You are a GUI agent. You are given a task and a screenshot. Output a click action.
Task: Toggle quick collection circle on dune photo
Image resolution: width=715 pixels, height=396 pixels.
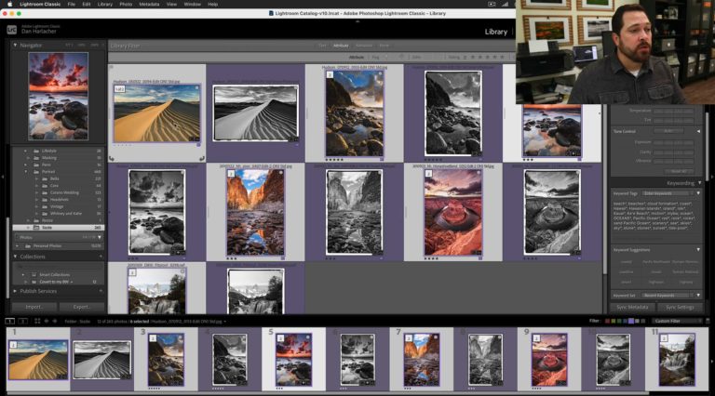click(196, 88)
